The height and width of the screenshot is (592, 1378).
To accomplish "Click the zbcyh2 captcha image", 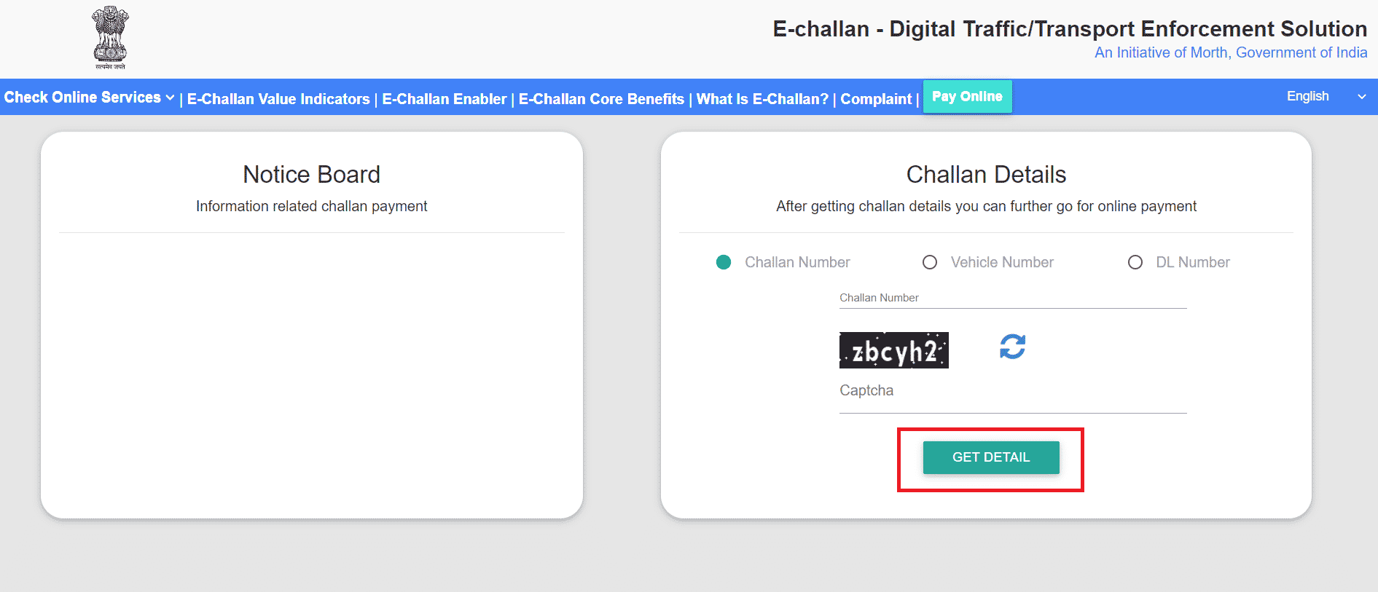I will point(893,350).
